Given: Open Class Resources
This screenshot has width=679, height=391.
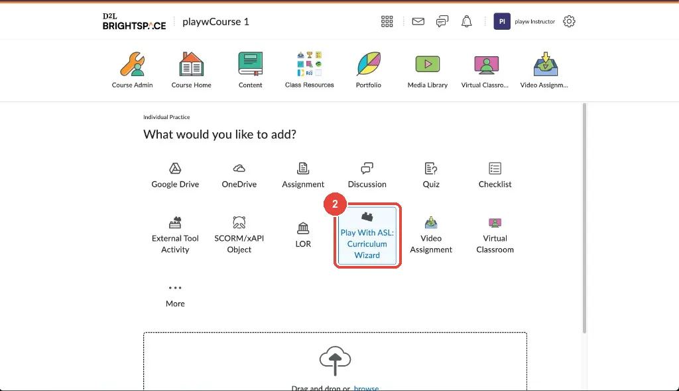Looking at the screenshot, I should click(x=309, y=70).
